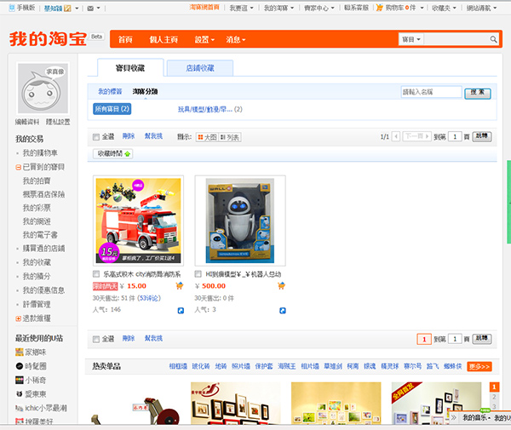Image resolution: width=511 pixels, height=430 pixels.
Task: Open 小稀奇 icon in recent U站
Action: (20, 380)
